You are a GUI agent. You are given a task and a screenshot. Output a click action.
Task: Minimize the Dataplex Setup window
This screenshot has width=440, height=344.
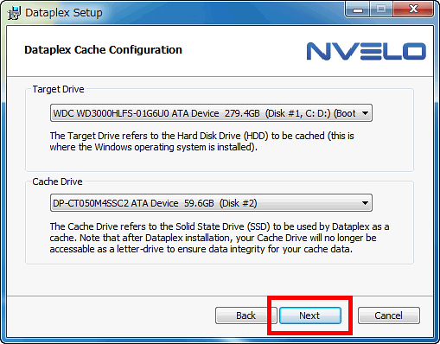[358, 10]
